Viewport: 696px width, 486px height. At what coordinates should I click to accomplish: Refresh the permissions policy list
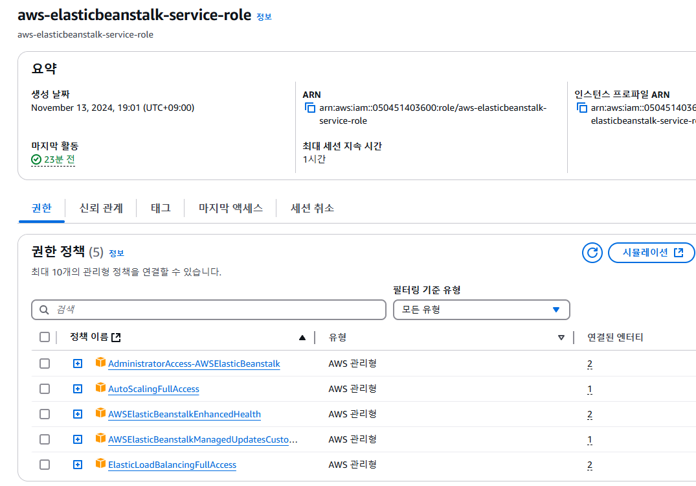(592, 253)
